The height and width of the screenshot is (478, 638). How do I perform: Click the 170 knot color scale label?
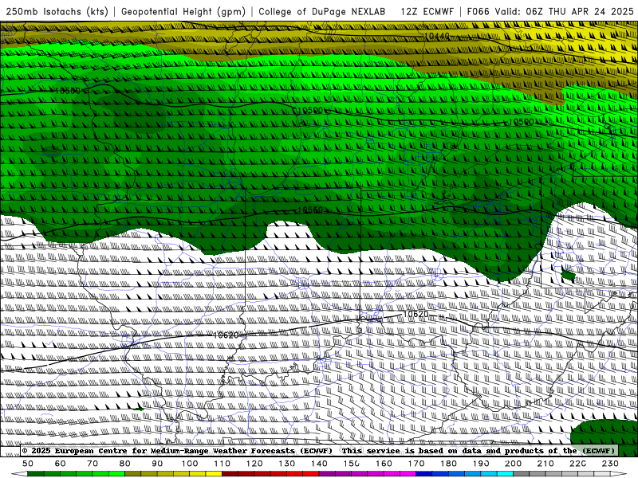click(x=416, y=464)
